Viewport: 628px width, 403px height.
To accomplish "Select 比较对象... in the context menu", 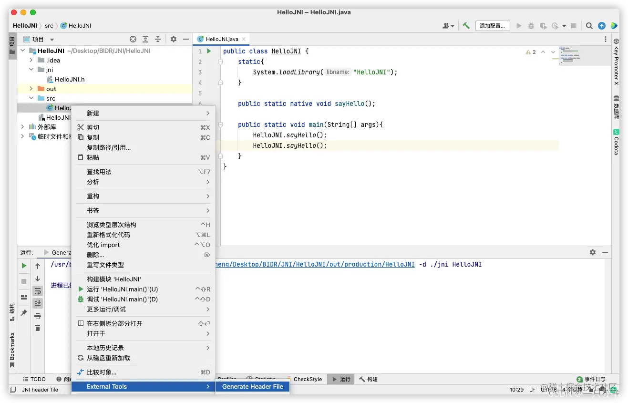I will pos(144,372).
